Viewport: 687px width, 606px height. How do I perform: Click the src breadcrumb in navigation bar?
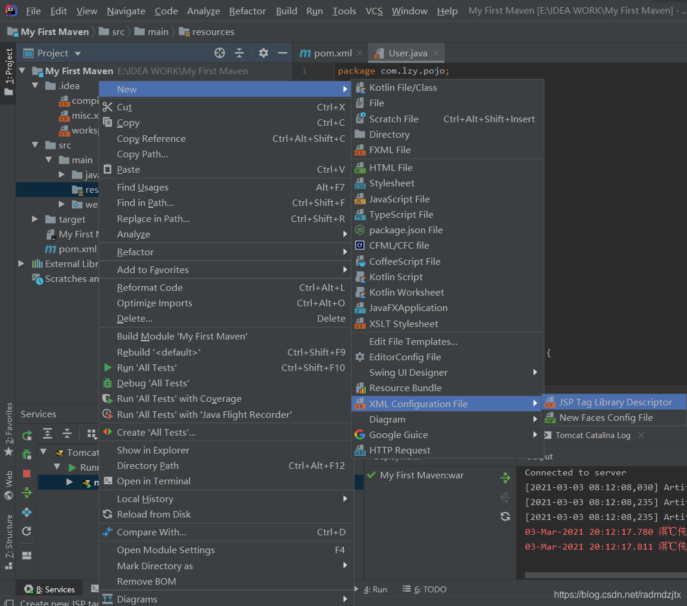point(112,32)
